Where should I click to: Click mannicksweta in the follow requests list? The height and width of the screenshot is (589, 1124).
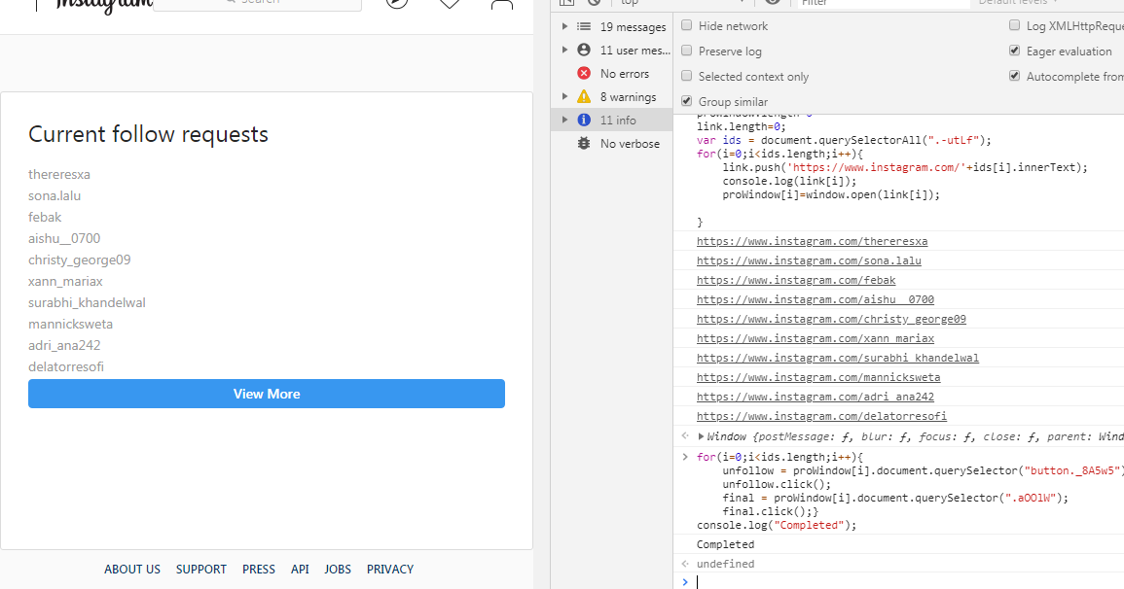click(70, 325)
